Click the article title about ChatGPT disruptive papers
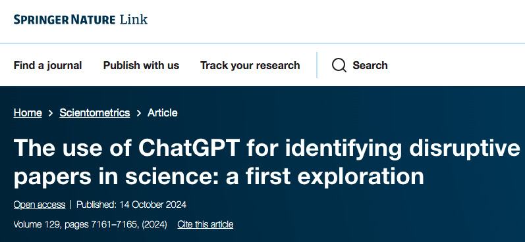This screenshot has width=525, height=242. coord(267,162)
